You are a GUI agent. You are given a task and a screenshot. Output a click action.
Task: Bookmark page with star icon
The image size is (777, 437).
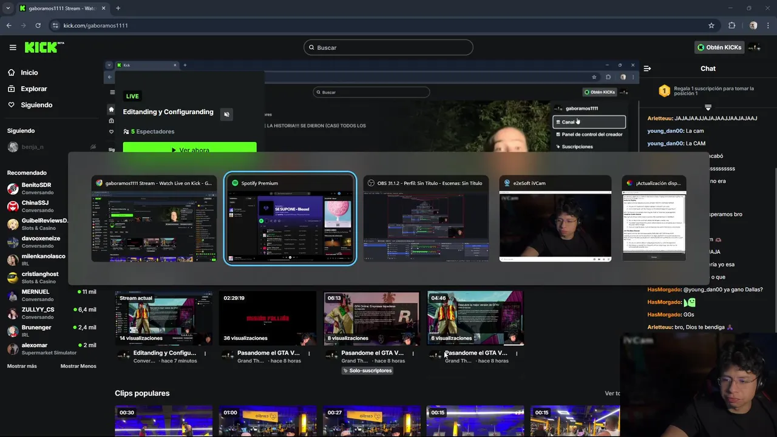pos(711,25)
